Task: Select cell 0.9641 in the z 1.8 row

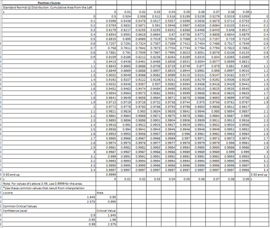Action: (x=106, y=98)
